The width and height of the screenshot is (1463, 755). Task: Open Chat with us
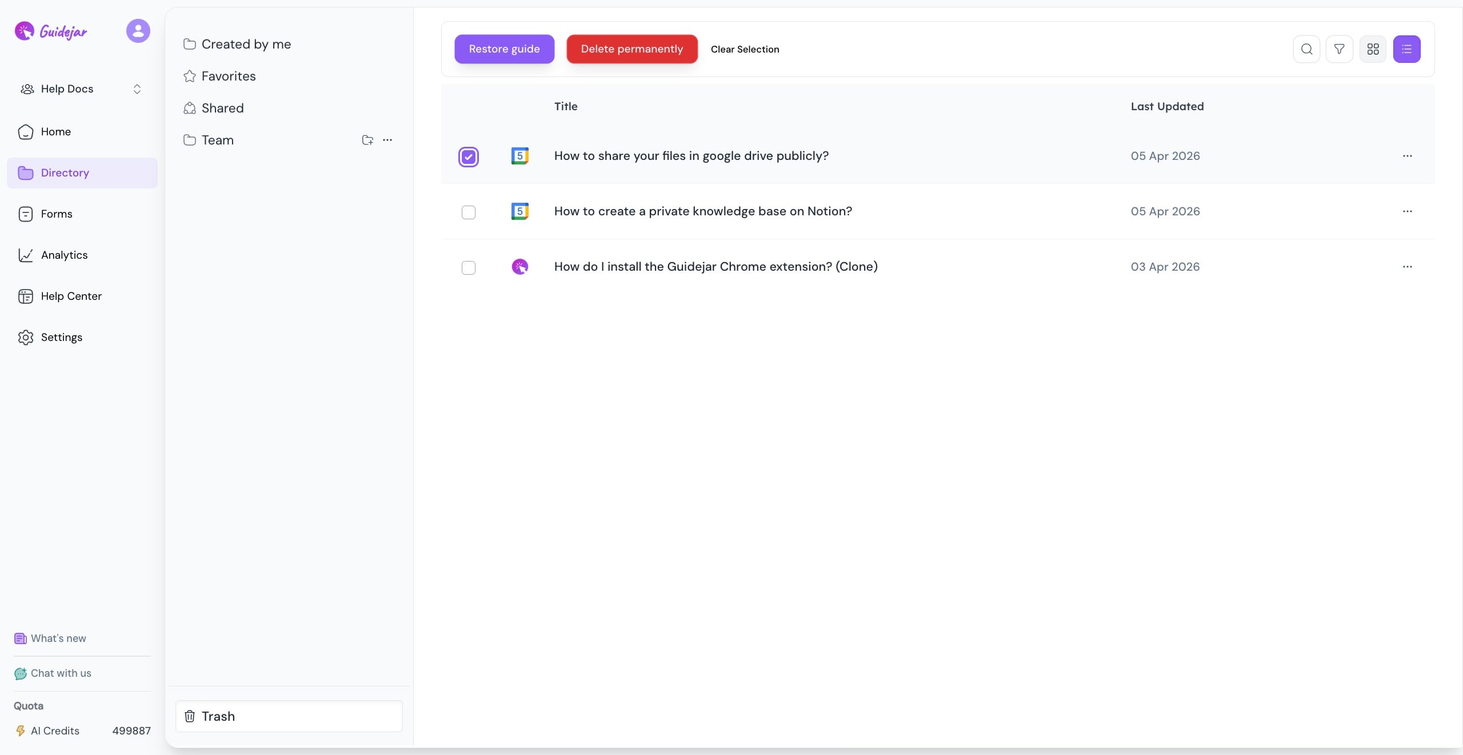pyautogui.click(x=61, y=673)
